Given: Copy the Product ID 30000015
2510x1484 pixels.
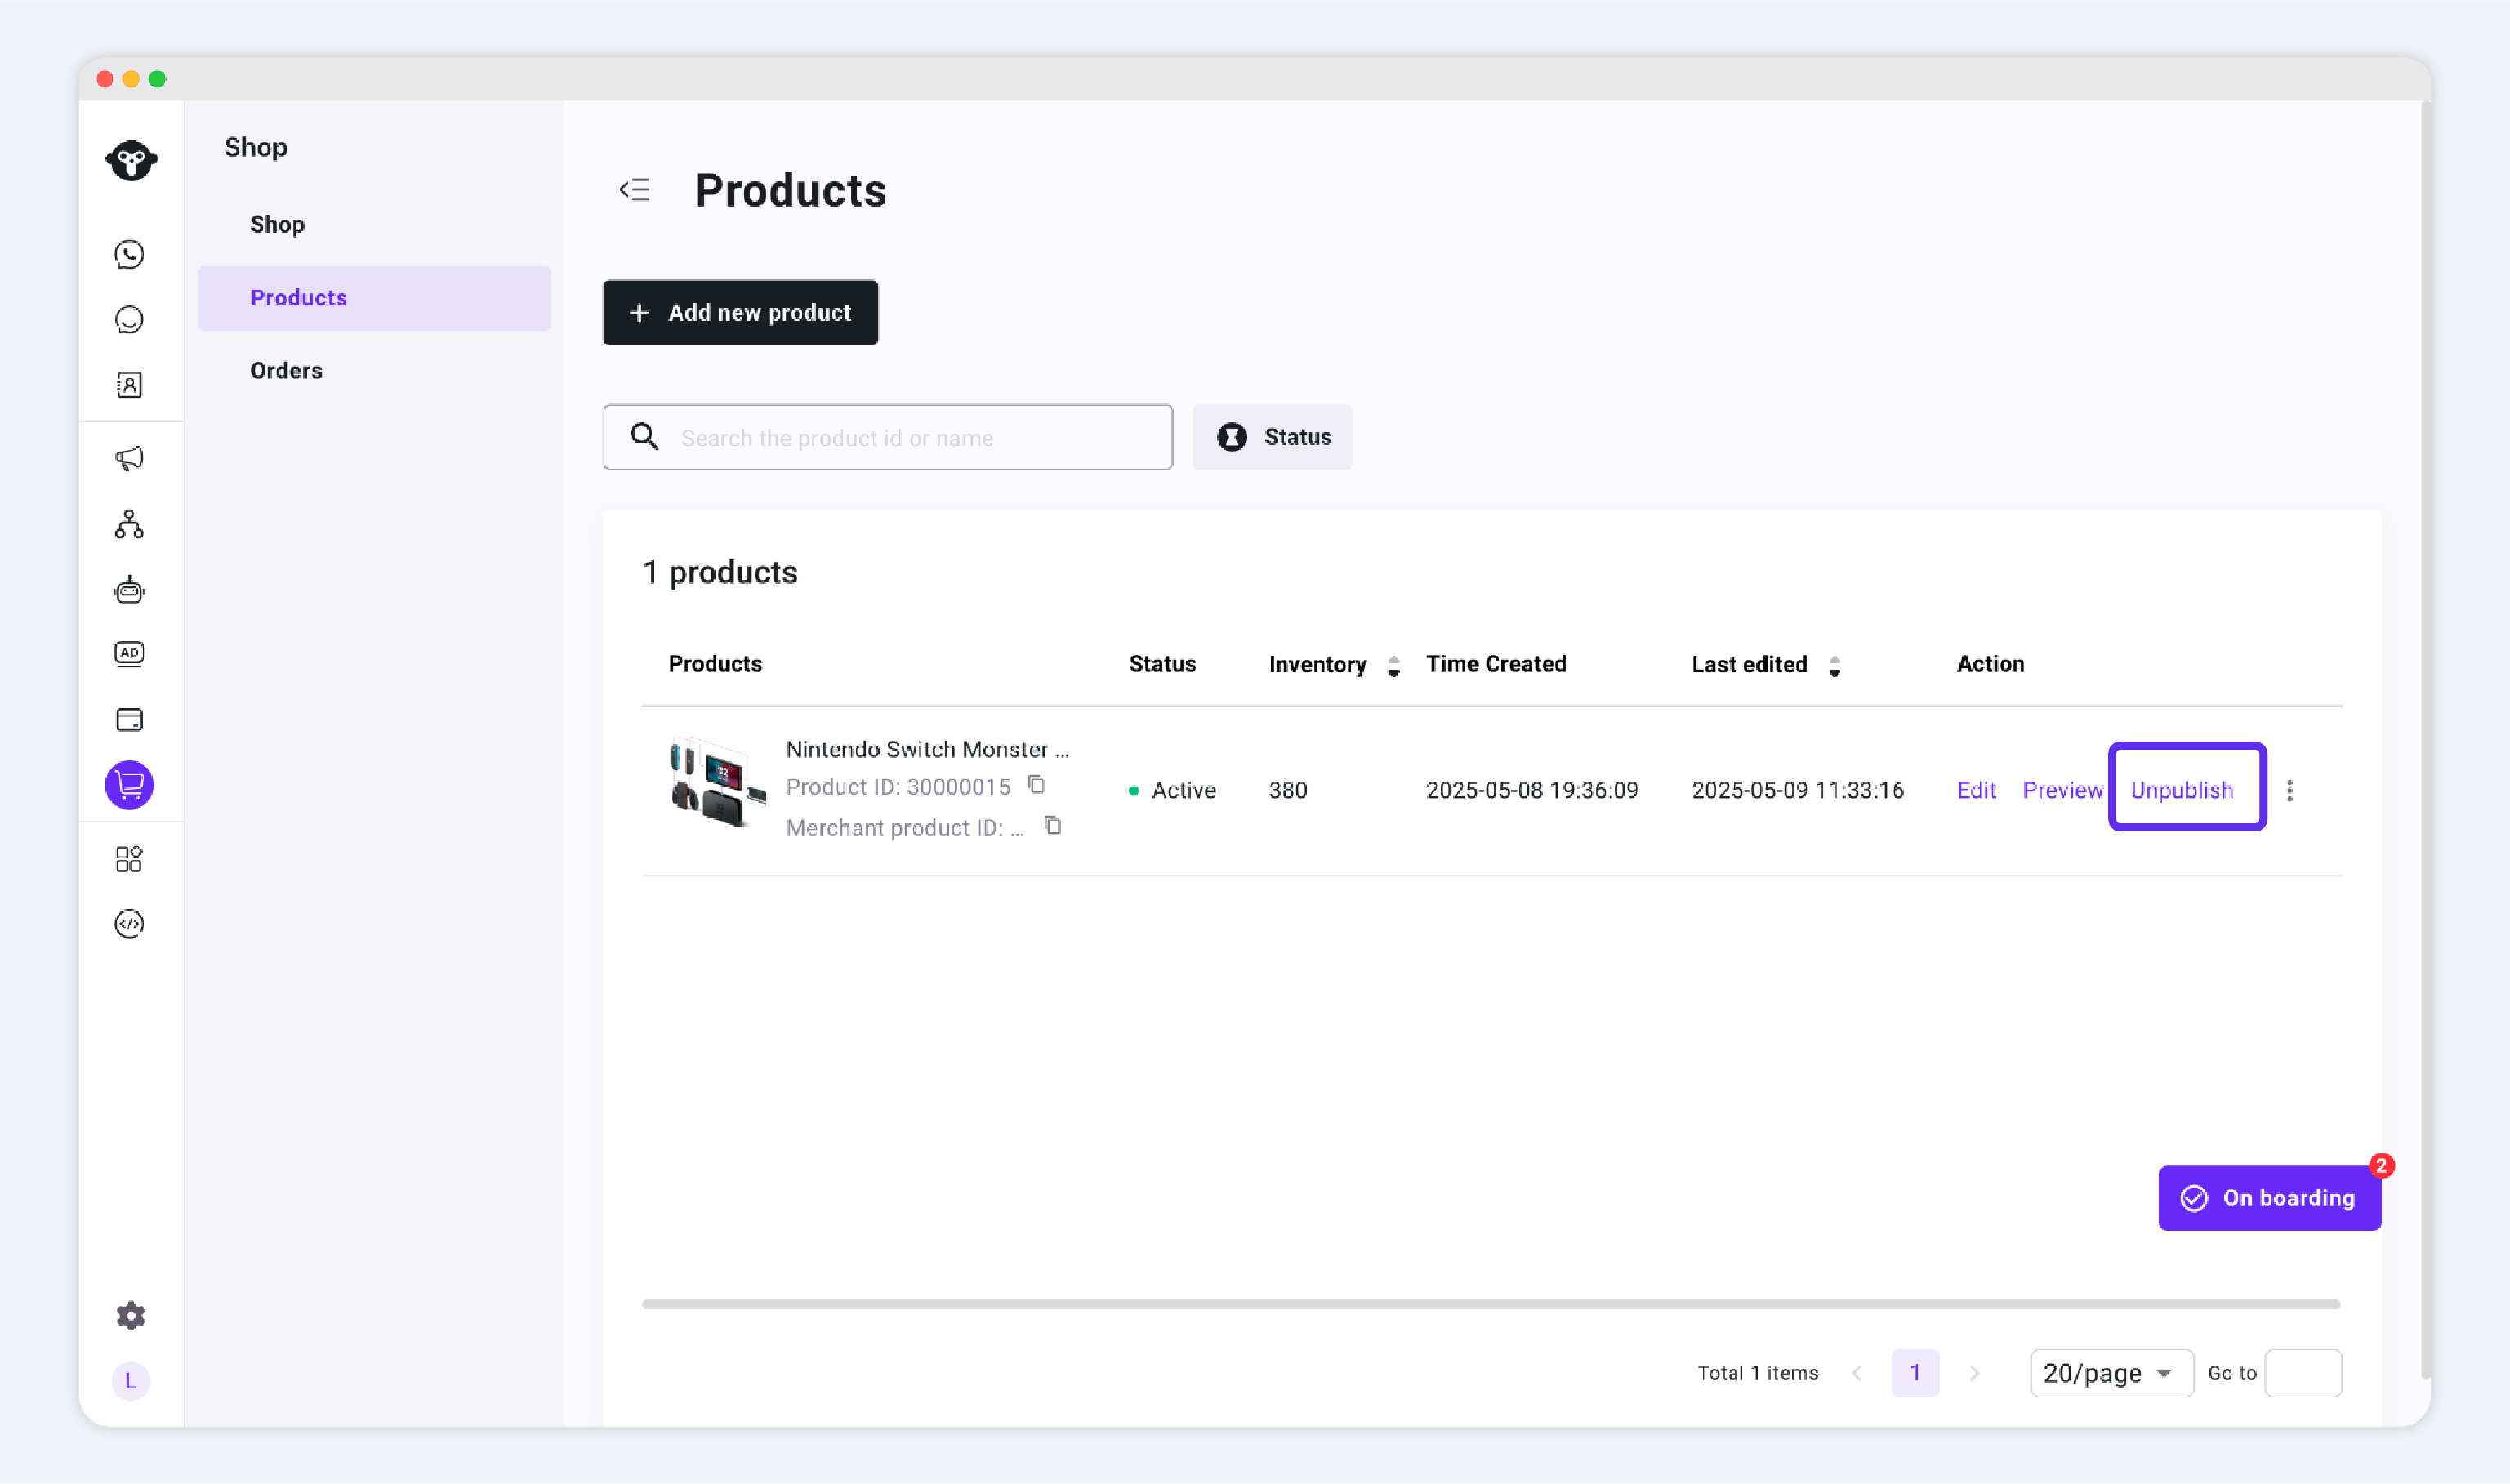Looking at the screenshot, I should (1037, 785).
